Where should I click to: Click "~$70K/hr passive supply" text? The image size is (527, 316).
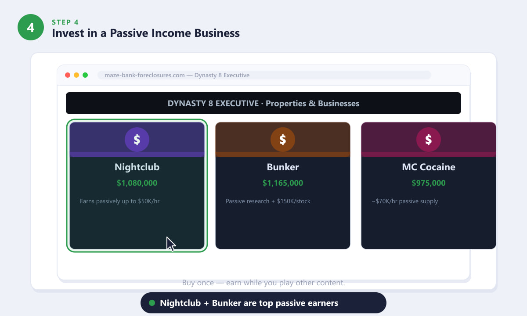pyautogui.click(x=405, y=201)
